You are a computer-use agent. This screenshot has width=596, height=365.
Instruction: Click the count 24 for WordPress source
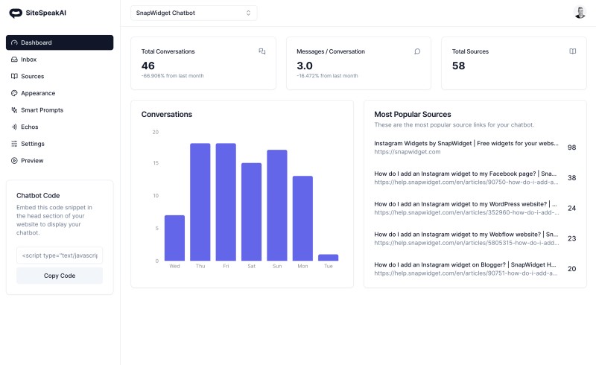point(571,209)
